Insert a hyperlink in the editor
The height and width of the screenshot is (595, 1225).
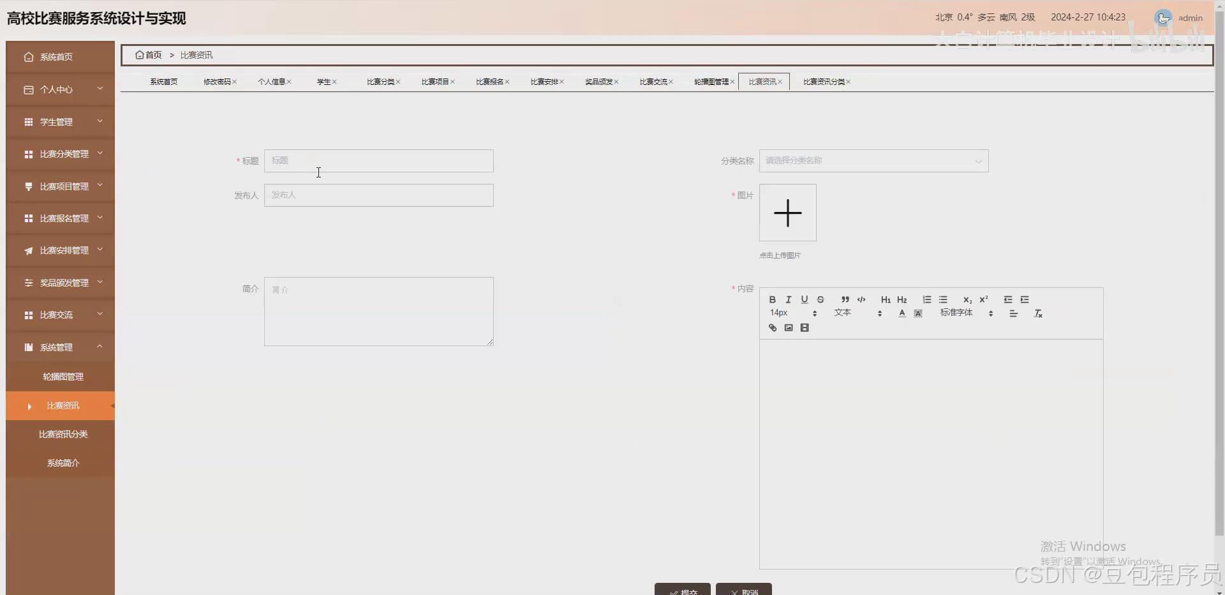point(772,328)
